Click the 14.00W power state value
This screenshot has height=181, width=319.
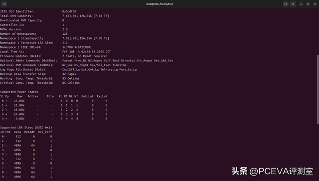pyautogui.click(x=19, y=114)
